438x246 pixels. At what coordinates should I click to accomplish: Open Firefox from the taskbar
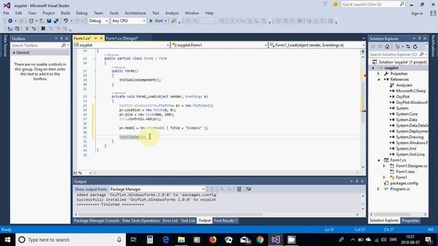tap(213, 240)
